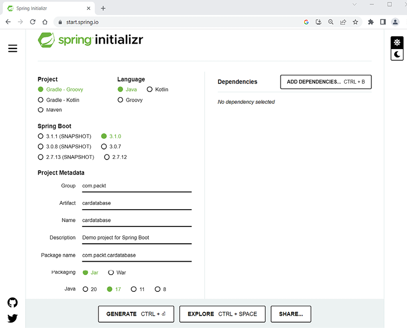Open the Twitter icon link
This screenshot has height=328, width=407.
point(12,319)
